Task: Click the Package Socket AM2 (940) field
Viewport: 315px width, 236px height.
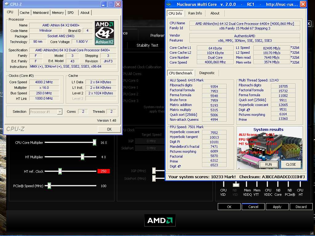Action: click(x=61, y=36)
